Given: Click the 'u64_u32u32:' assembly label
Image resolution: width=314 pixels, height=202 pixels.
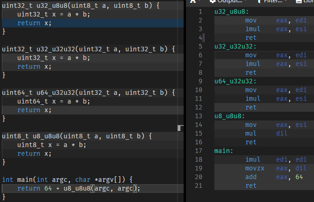Looking at the screenshot, I should pos(235,82).
